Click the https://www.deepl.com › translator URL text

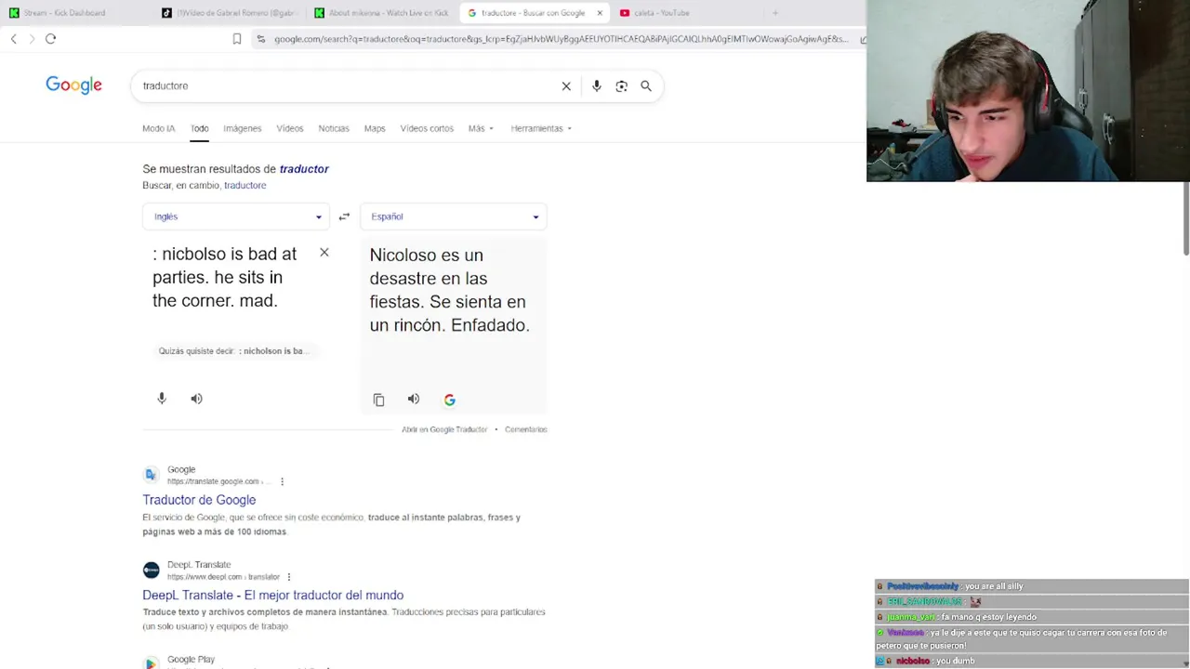coord(223,577)
